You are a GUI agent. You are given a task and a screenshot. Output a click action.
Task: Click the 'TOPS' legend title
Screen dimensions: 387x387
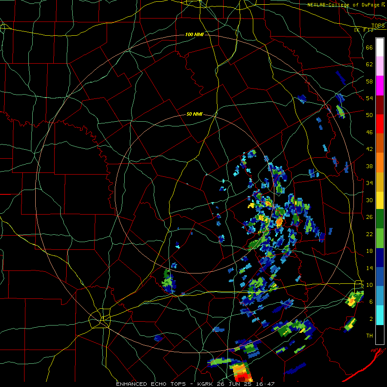pyautogui.click(x=378, y=26)
